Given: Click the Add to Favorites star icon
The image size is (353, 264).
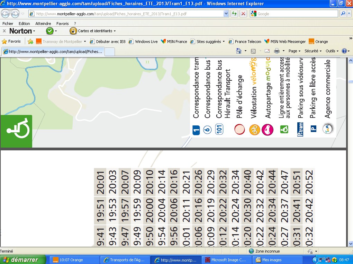Looking at the screenshot, I should (30, 42).
